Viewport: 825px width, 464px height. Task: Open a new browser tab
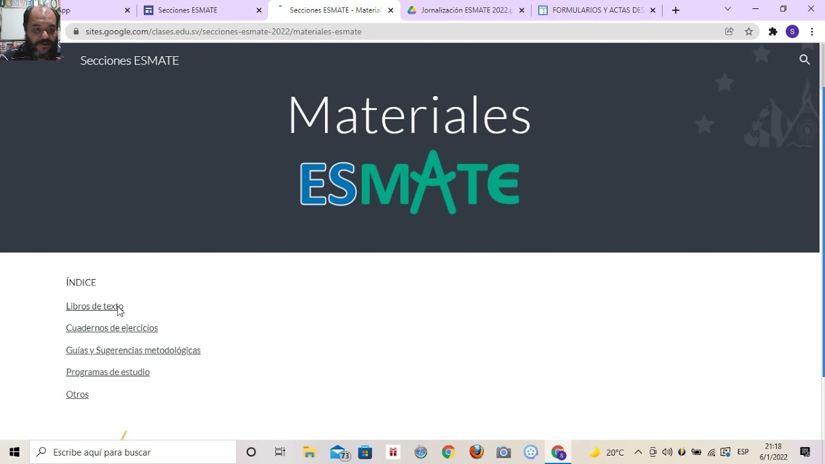[675, 10]
